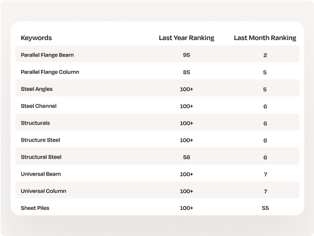Click Universal Beam's last month ranking 7
The image size is (314, 236).
click(265, 175)
